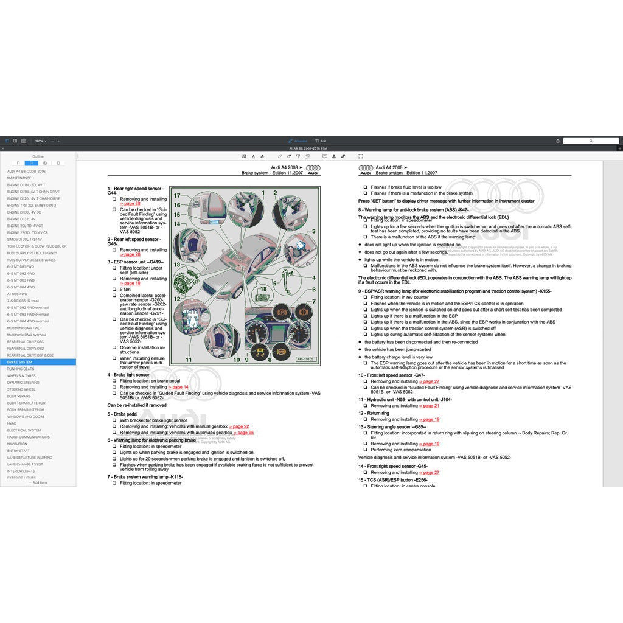Switch to Annotate mode

click(x=298, y=141)
